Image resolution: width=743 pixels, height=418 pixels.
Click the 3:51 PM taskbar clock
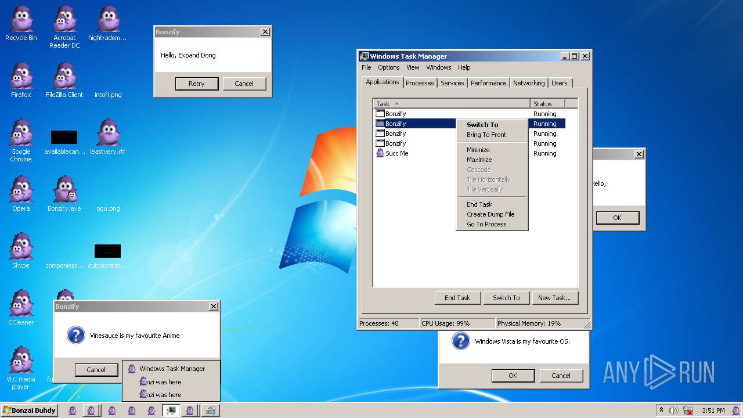(713, 410)
